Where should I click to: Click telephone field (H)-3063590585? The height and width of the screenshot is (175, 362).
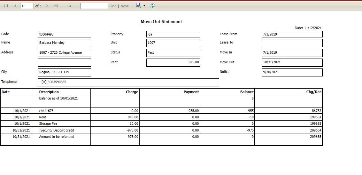click(x=128, y=82)
